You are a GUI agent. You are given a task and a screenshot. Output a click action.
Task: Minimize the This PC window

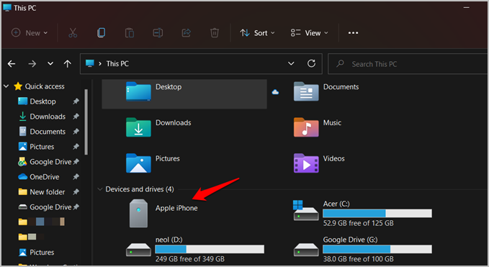click(466, 7)
